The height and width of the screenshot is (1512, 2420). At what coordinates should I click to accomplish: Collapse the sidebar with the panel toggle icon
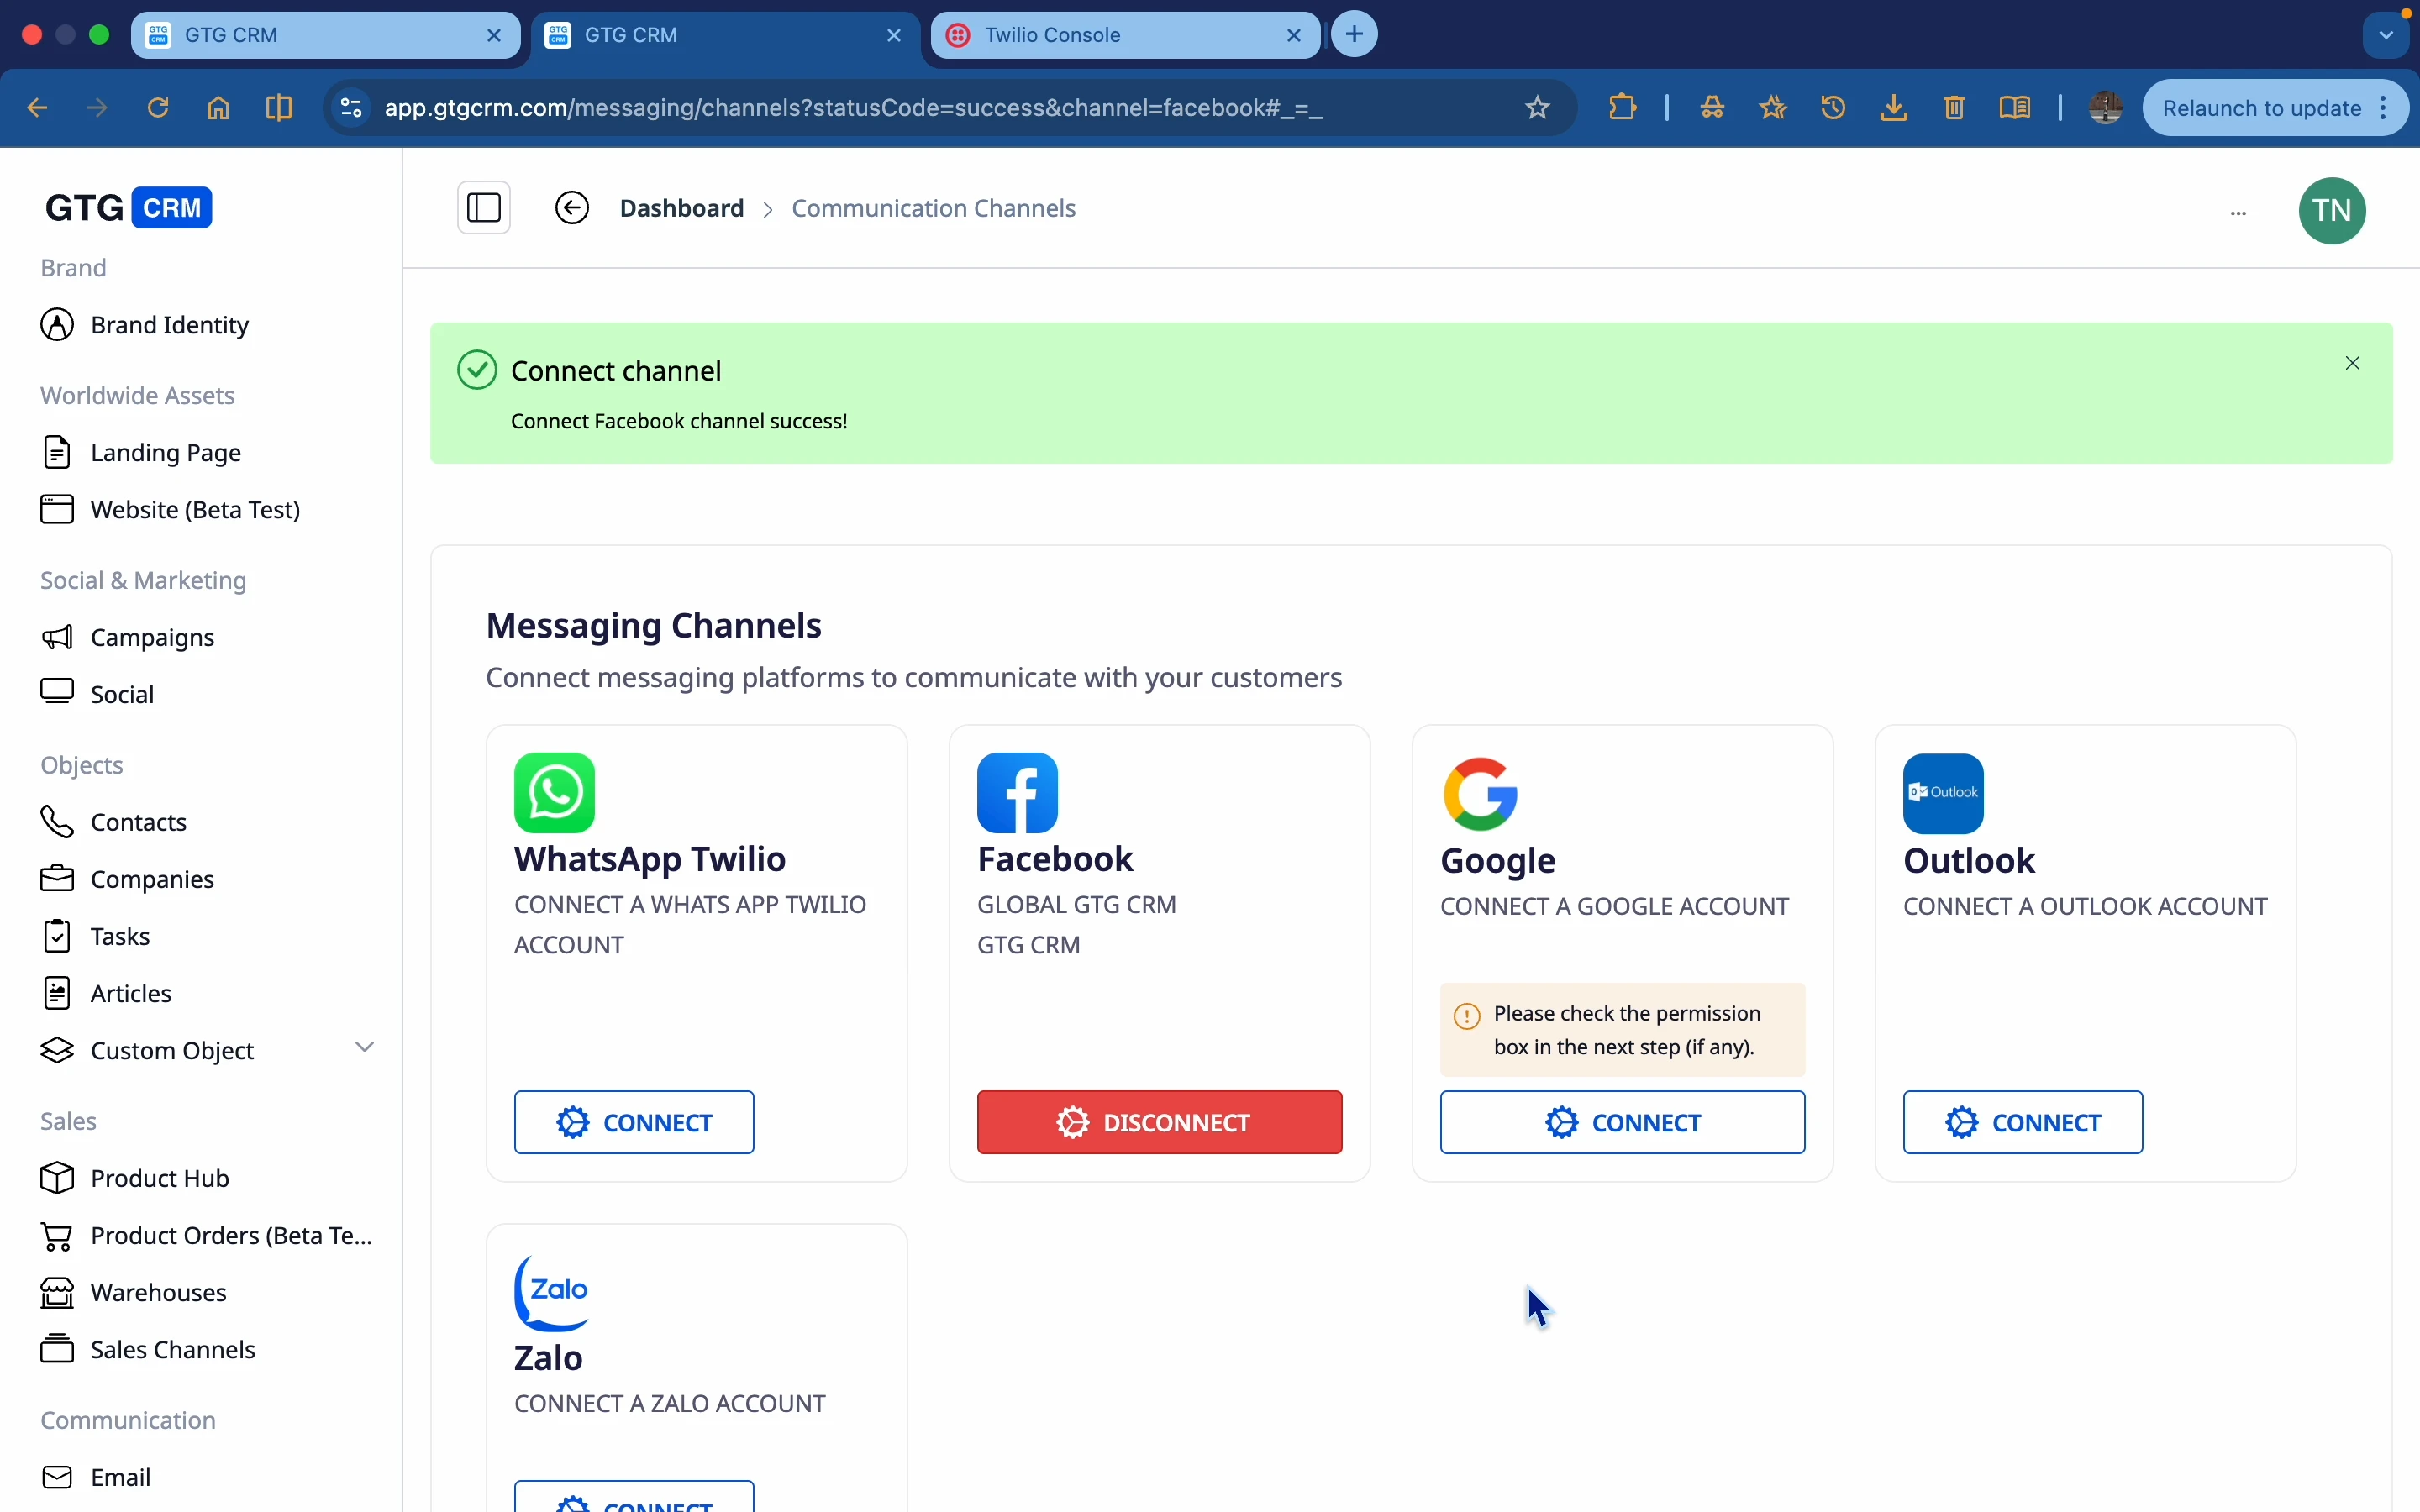[484, 207]
